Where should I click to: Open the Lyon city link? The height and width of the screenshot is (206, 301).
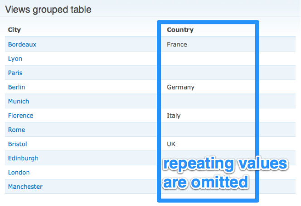[x=15, y=59]
